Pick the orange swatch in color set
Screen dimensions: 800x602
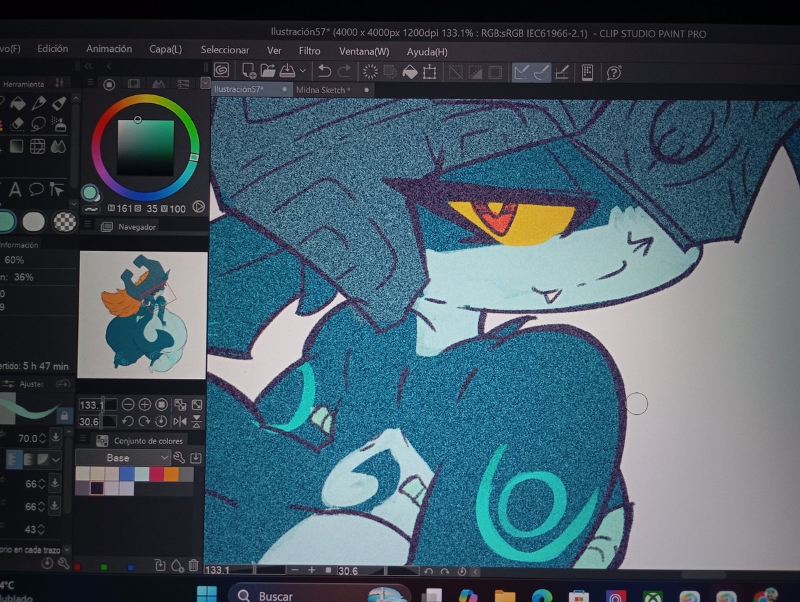click(x=171, y=473)
